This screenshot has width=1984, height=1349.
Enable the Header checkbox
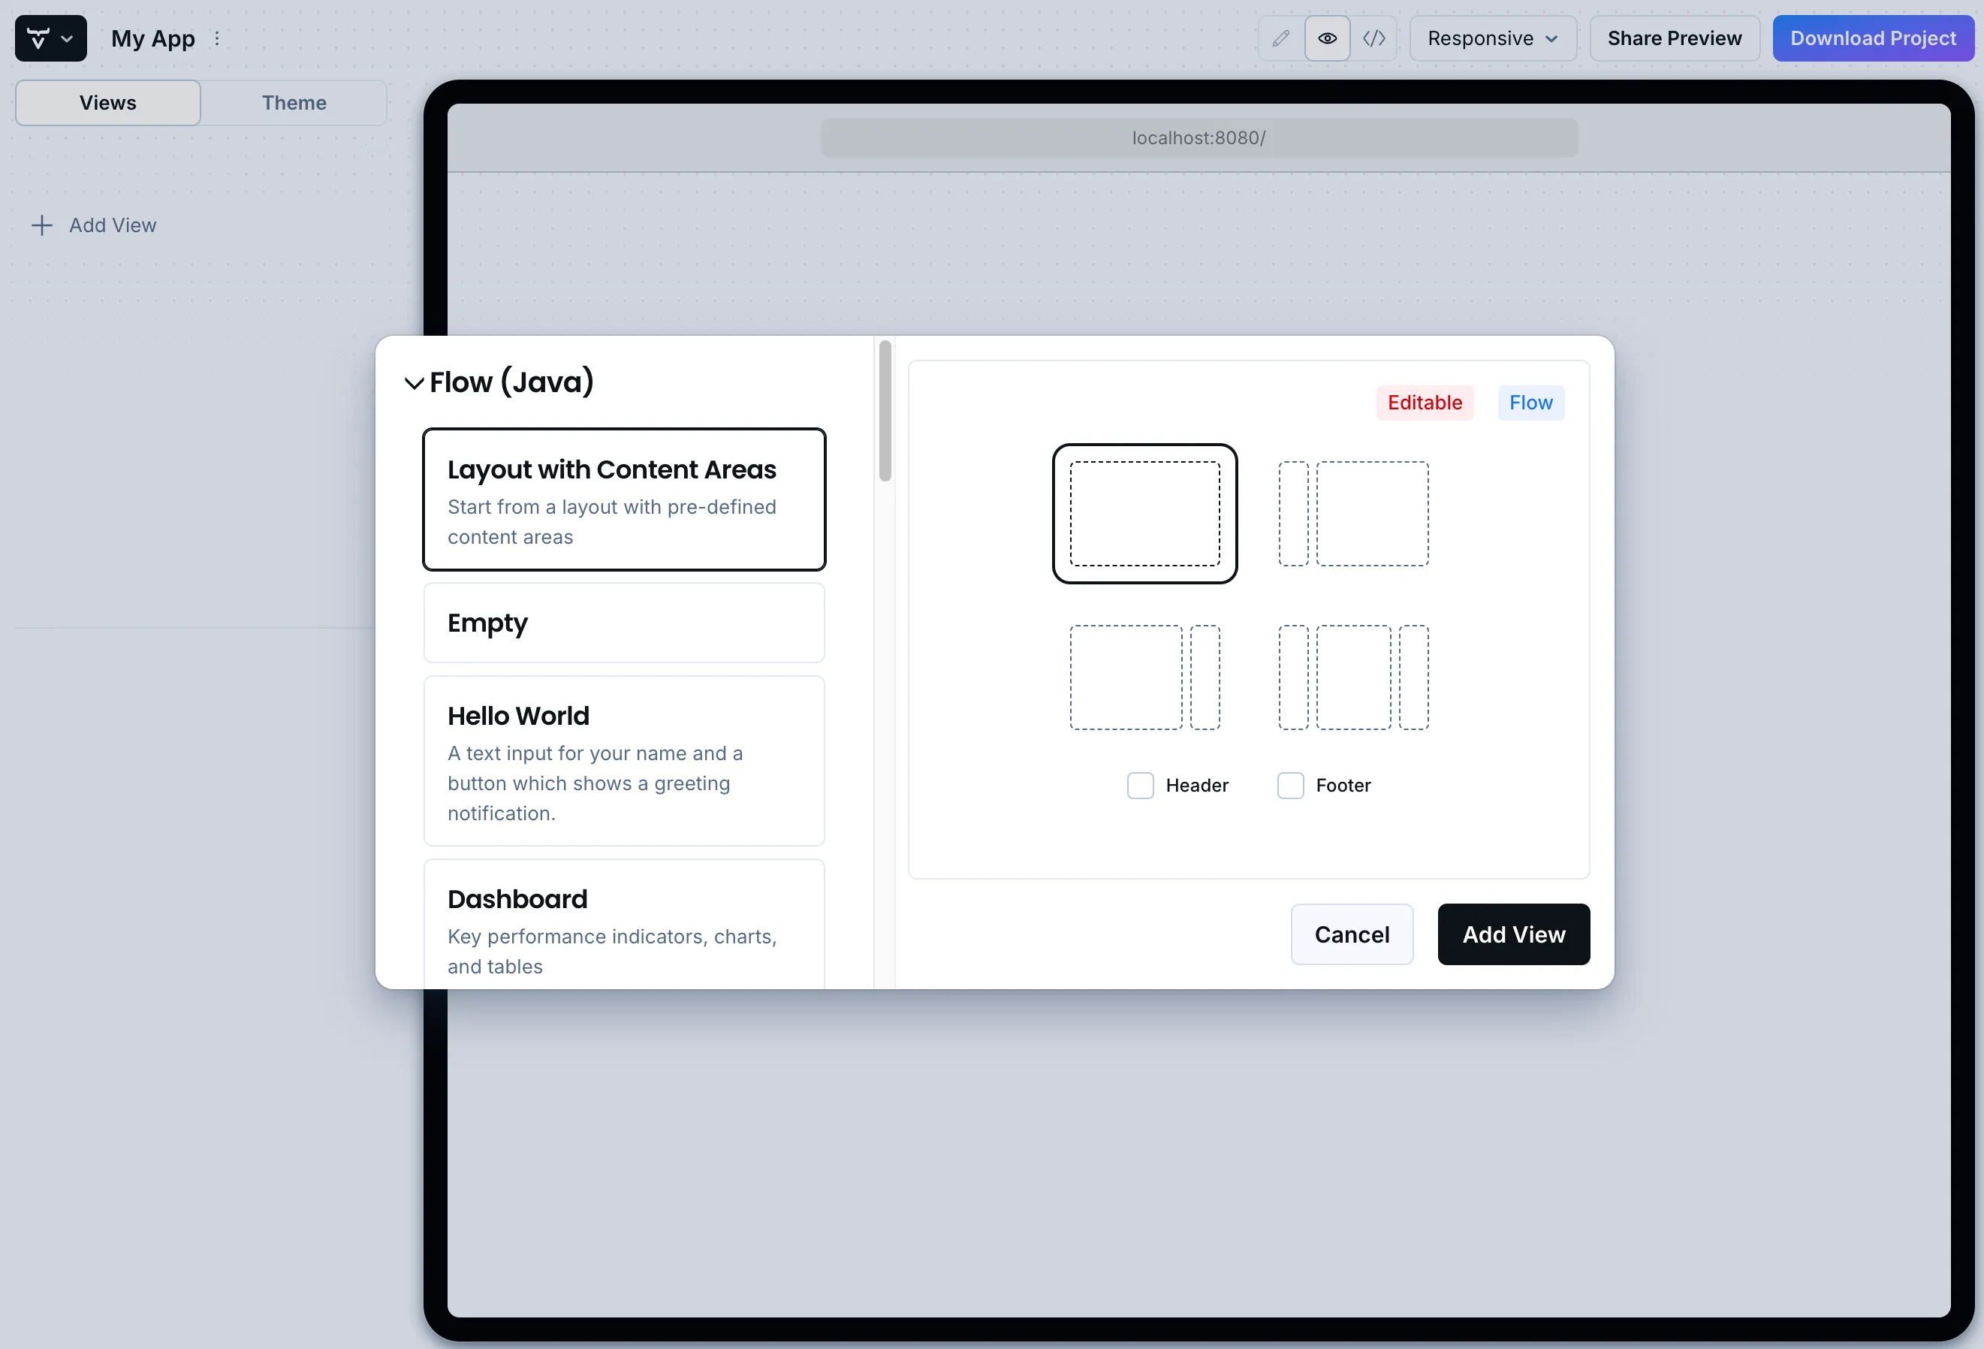coord(1141,785)
